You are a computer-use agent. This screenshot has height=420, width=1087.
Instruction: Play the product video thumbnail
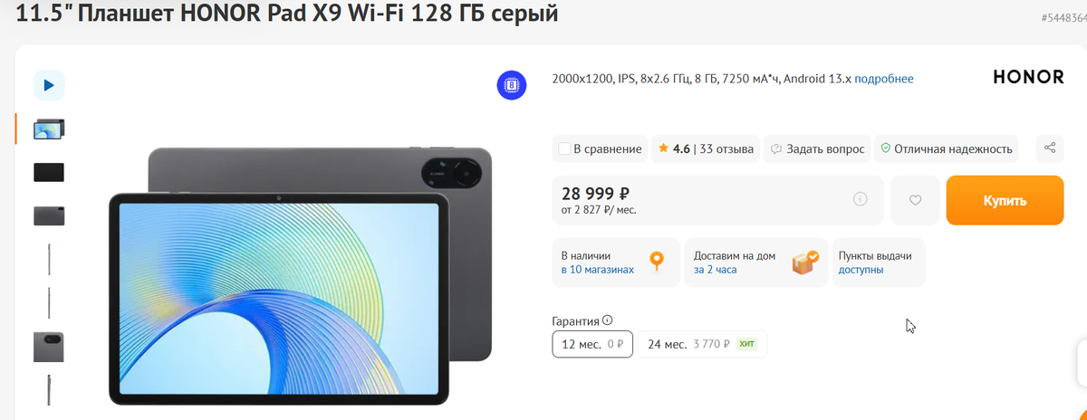49,85
